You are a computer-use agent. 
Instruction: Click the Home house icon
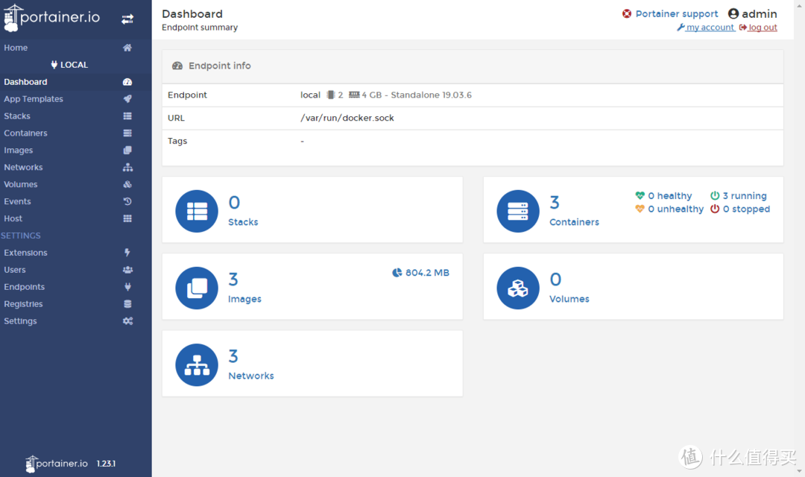tap(127, 48)
